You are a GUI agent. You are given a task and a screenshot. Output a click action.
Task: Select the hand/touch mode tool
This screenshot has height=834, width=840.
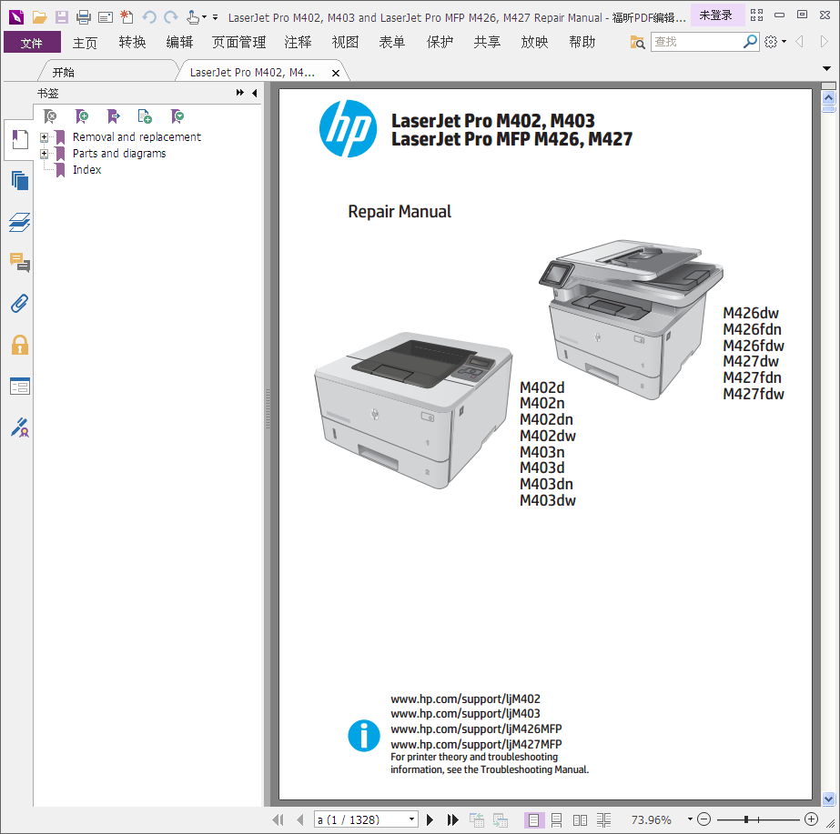click(x=193, y=17)
